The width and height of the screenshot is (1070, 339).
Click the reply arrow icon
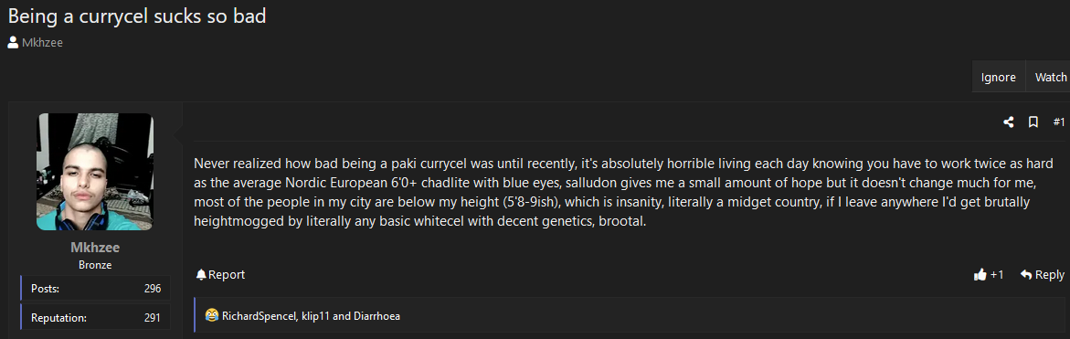[1025, 274]
